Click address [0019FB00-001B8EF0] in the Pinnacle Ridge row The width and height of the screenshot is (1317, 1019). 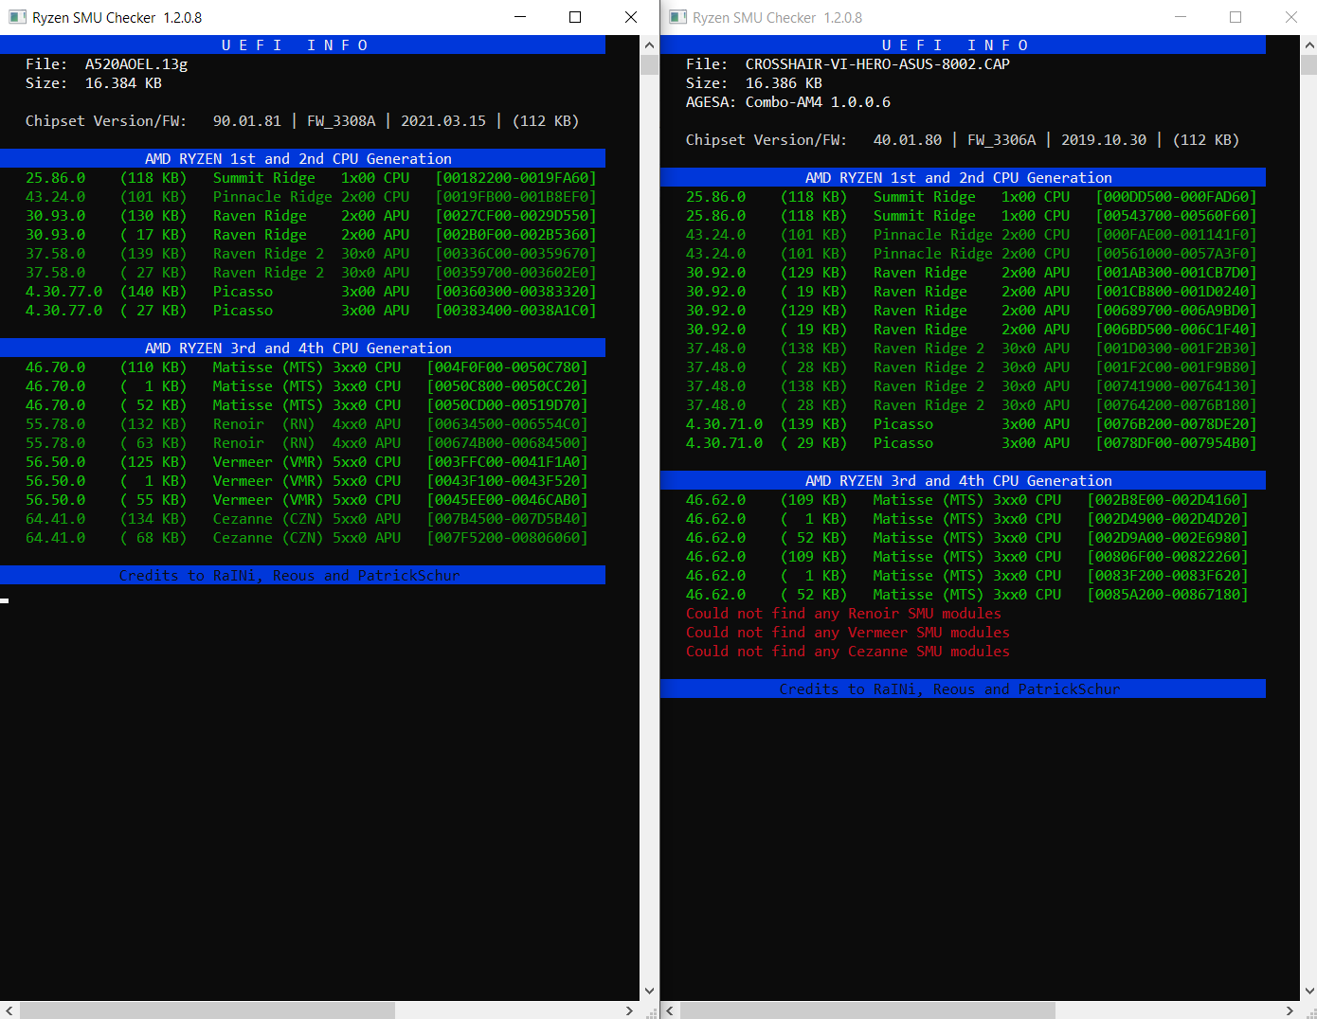pos(516,197)
